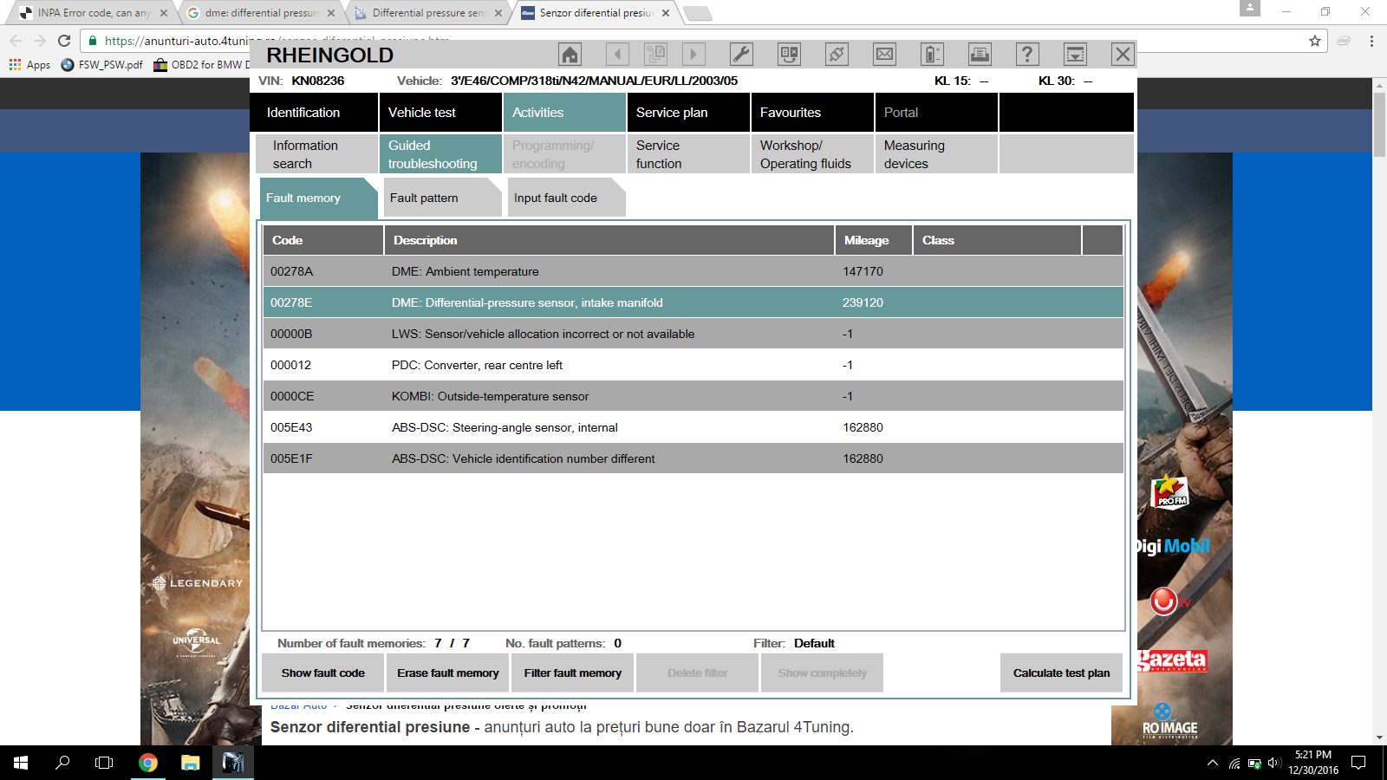Image resolution: width=1387 pixels, height=780 pixels.
Task: Click the Calculate test plan button
Action: pos(1062,673)
